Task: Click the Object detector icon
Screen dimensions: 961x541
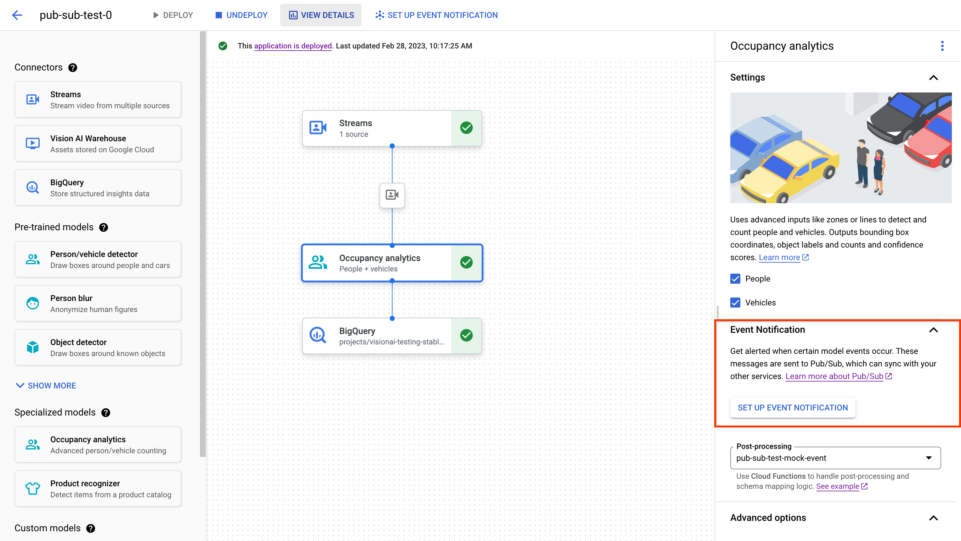Action: [32, 347]
